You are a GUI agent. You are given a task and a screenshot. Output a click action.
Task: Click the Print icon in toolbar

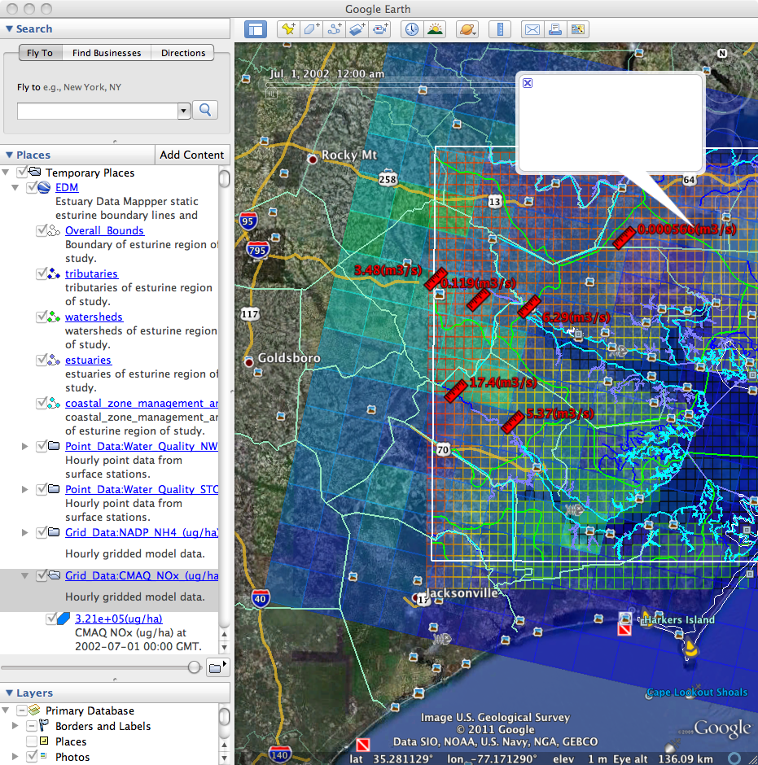click(x=554, y=29)
